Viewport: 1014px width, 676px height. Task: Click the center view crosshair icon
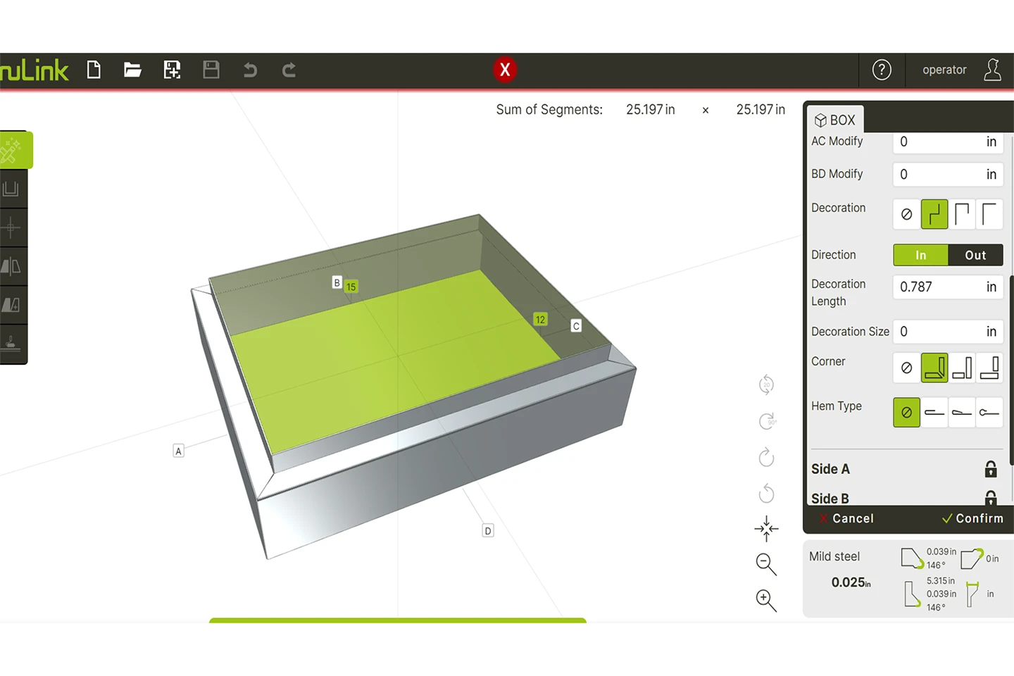coord(765,528)
